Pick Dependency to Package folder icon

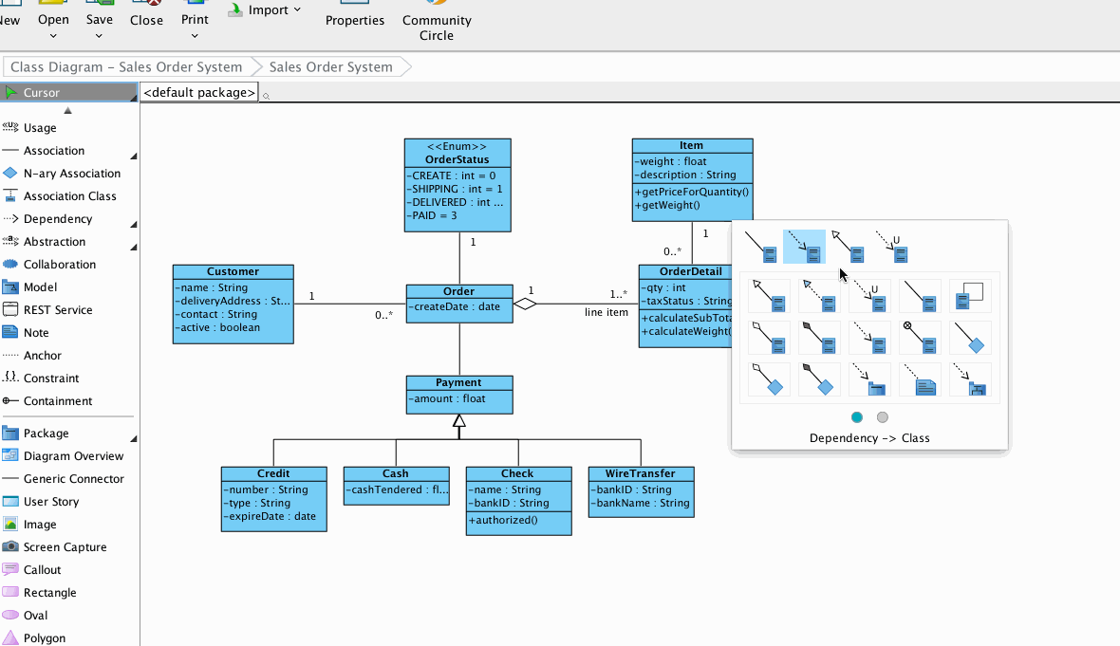point(869,379)
